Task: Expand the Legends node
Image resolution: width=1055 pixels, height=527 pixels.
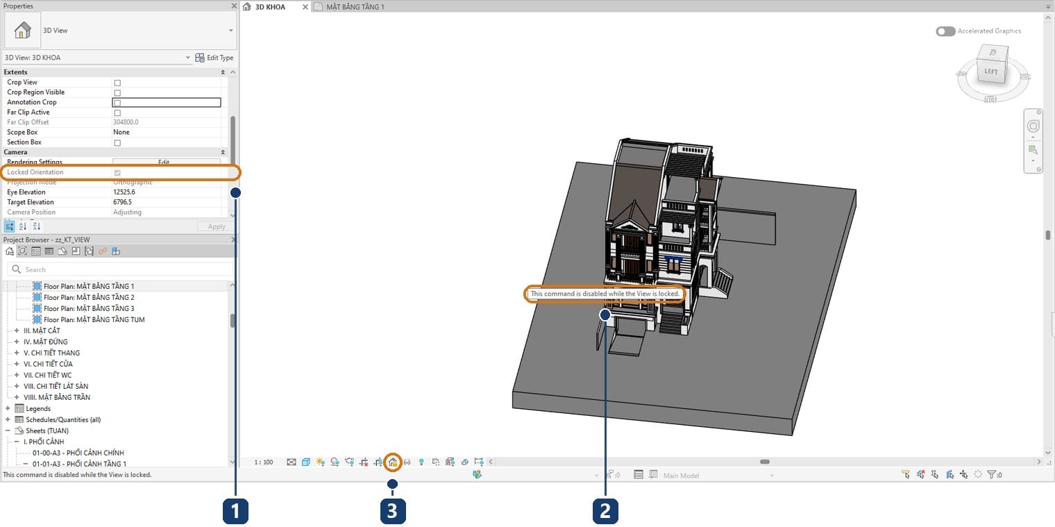Action: pyautogui.click(x=8, y=408)
